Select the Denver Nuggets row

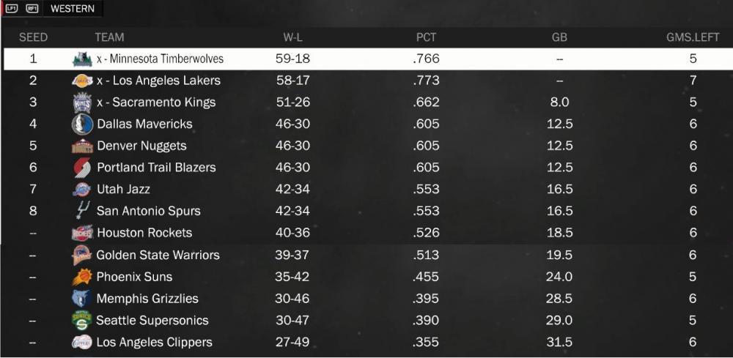tap(367, 146)
